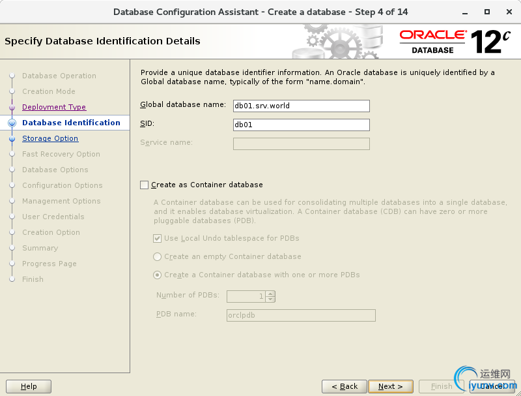521x396 pixels.
Task: Click Database Operation step in sidebar
Action: click(x=59, y=76)
